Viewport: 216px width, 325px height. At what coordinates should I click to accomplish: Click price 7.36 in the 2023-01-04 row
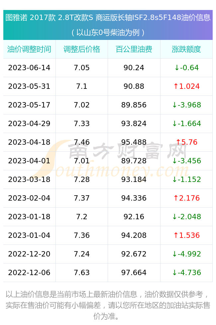coord(82,236)
